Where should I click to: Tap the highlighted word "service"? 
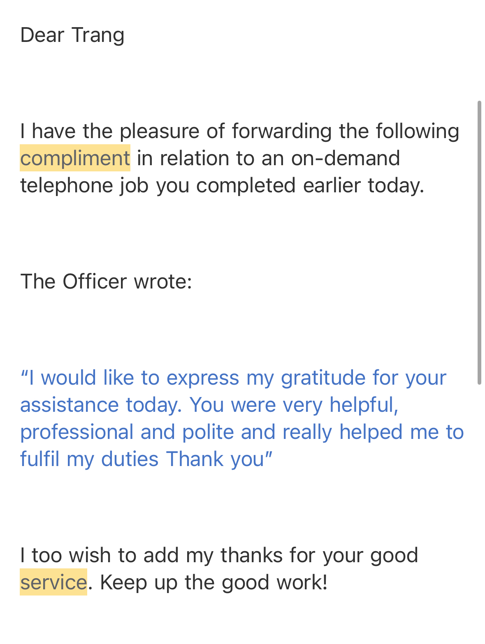click(53, 582)
